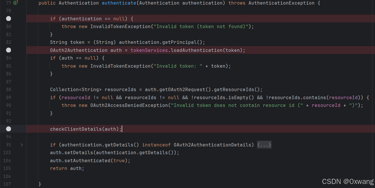The width and height of the screenshot is (375, 188).
Task: Click the Collection<String> type declaration
Action: tap(76, 89)
